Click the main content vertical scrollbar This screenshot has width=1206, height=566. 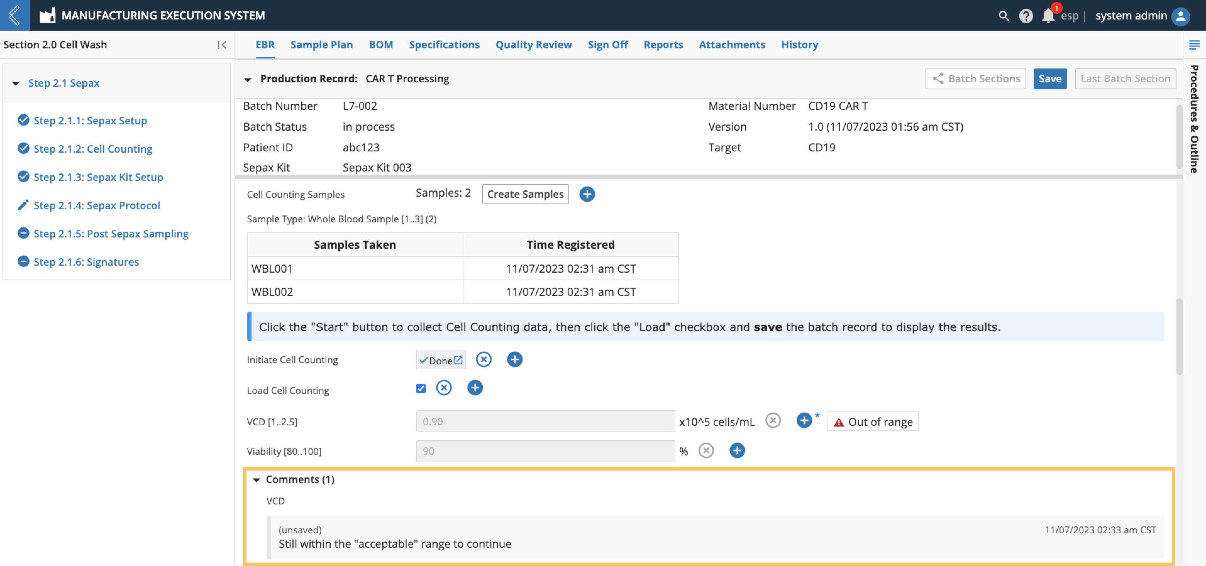(x=1179, y=337)
